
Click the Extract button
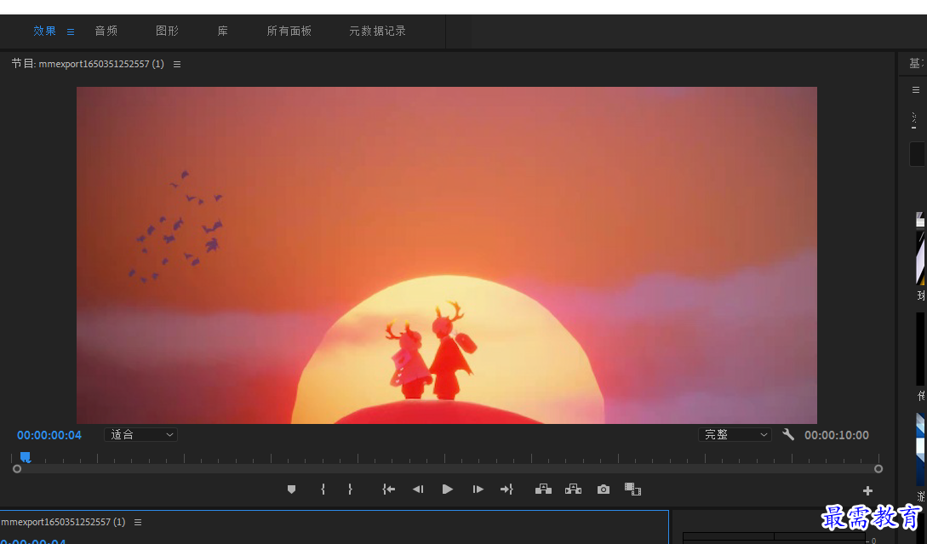(x=573, y=489)
